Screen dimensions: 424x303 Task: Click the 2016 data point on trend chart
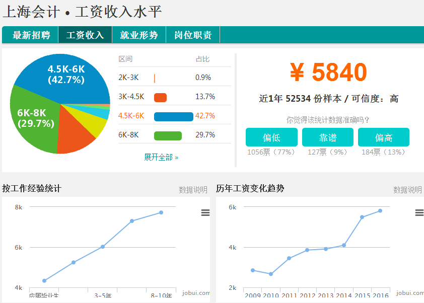click(x=380, y=210)
